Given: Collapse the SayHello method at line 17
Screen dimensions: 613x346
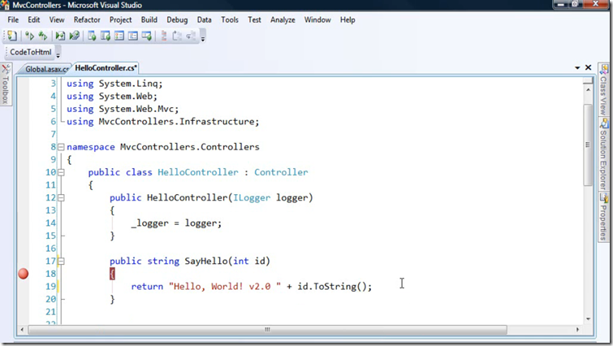Looking at the screenshot, I should 61,262.
